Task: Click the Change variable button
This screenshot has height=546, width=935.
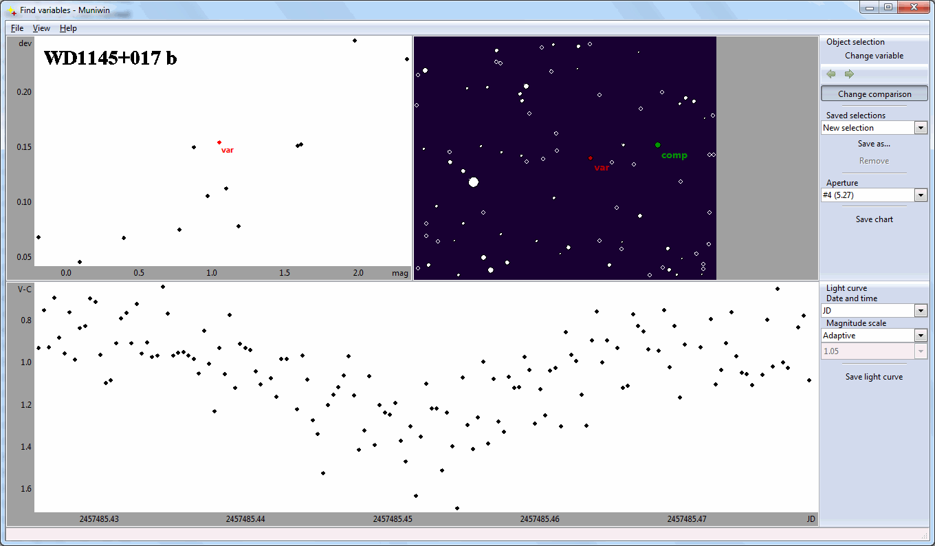Action: click(x=874, y=56)
